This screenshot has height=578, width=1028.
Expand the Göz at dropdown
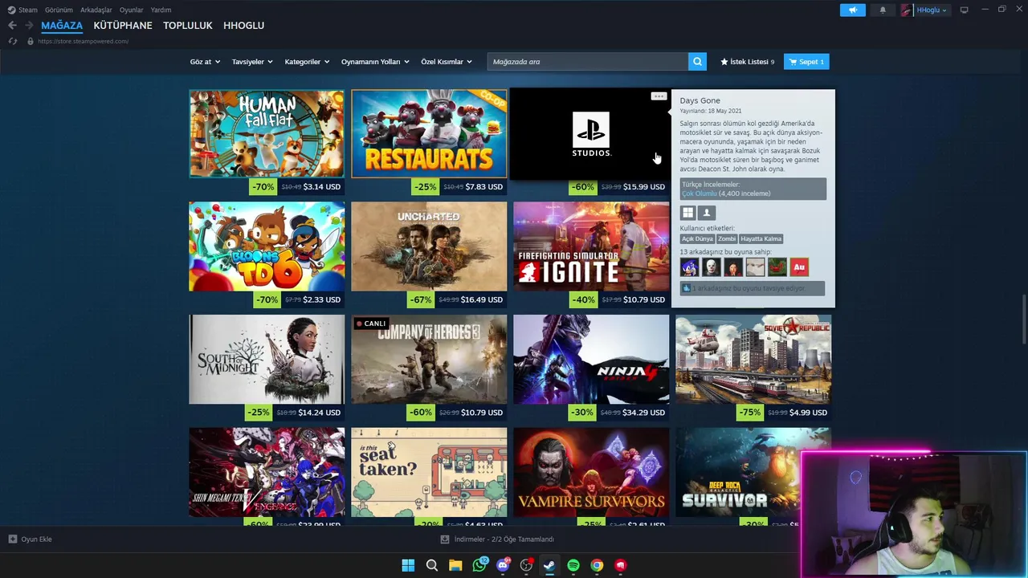tap(205, 62)
